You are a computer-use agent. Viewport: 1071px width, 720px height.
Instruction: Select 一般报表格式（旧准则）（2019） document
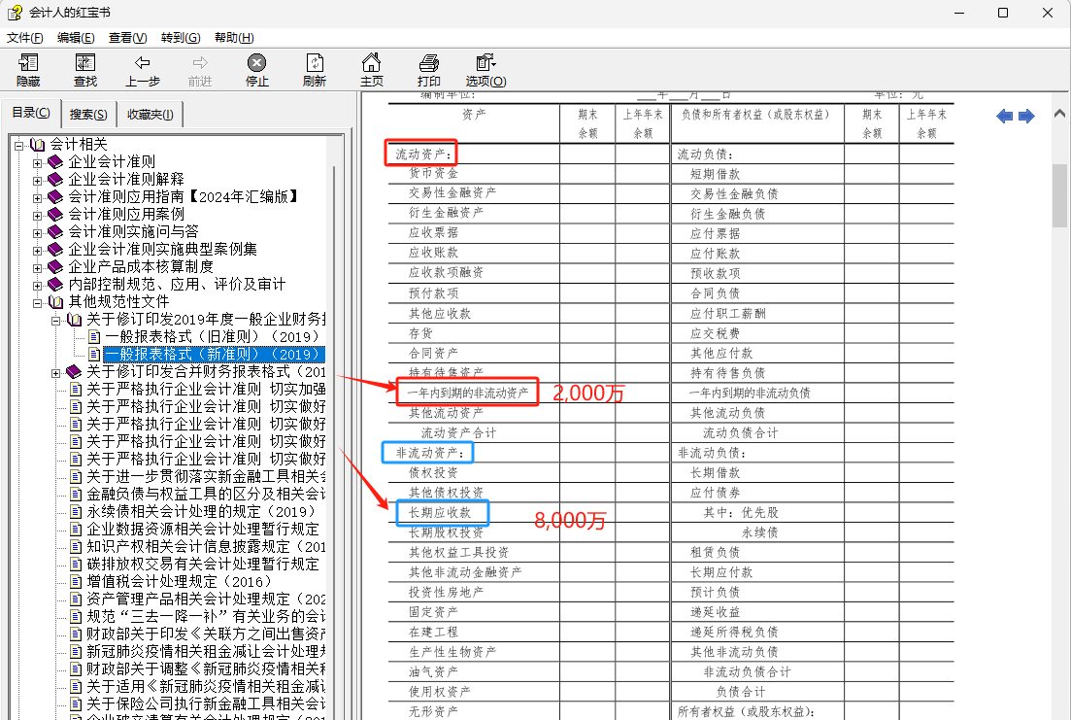pyautogui.click(x=213, y=336)
